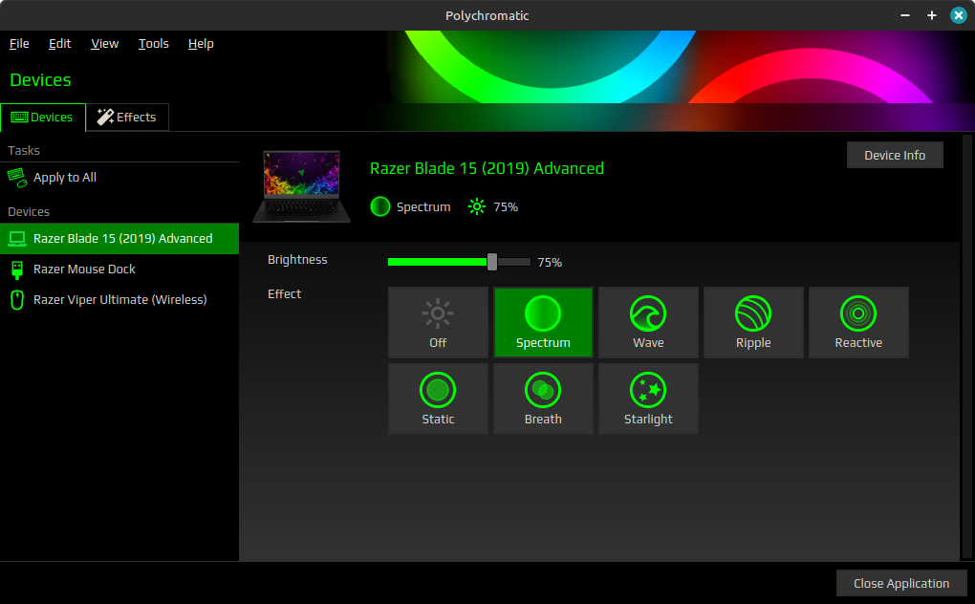Viewport: 975px width, 604px height.
Task: Minimize the Polychromatic window
Action: coord(905,15)
